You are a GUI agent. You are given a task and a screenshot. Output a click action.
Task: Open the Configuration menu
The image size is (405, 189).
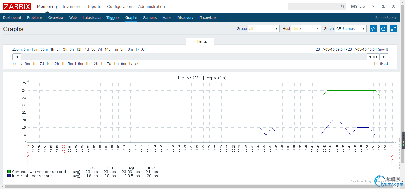[x=119, y=7]
